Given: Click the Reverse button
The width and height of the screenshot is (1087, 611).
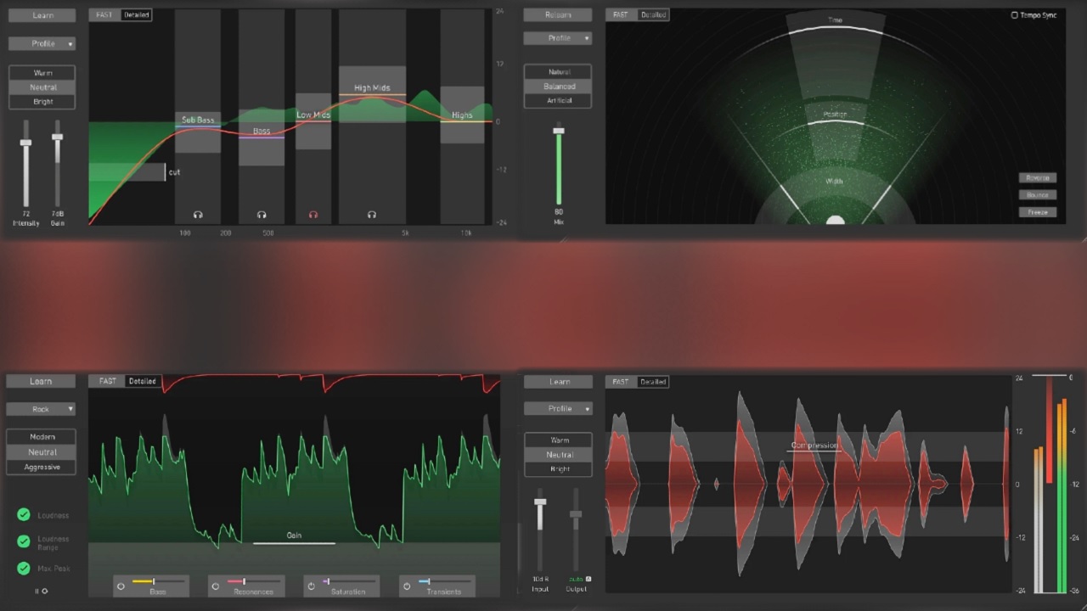Looking at the screenshot, I should point(1038,178).
